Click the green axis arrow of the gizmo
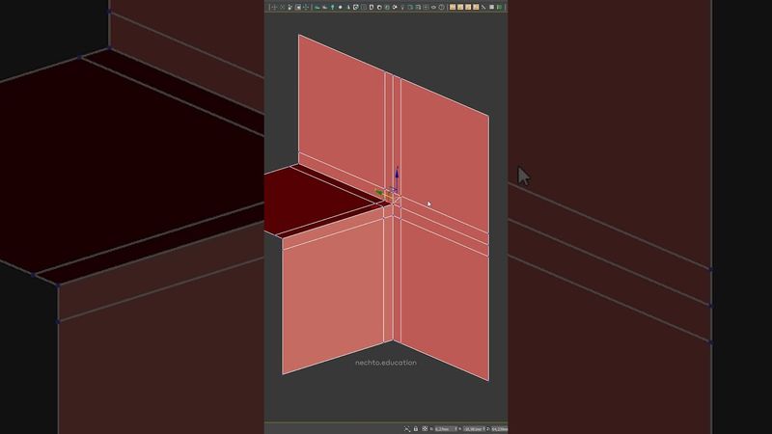 point(379,191)
